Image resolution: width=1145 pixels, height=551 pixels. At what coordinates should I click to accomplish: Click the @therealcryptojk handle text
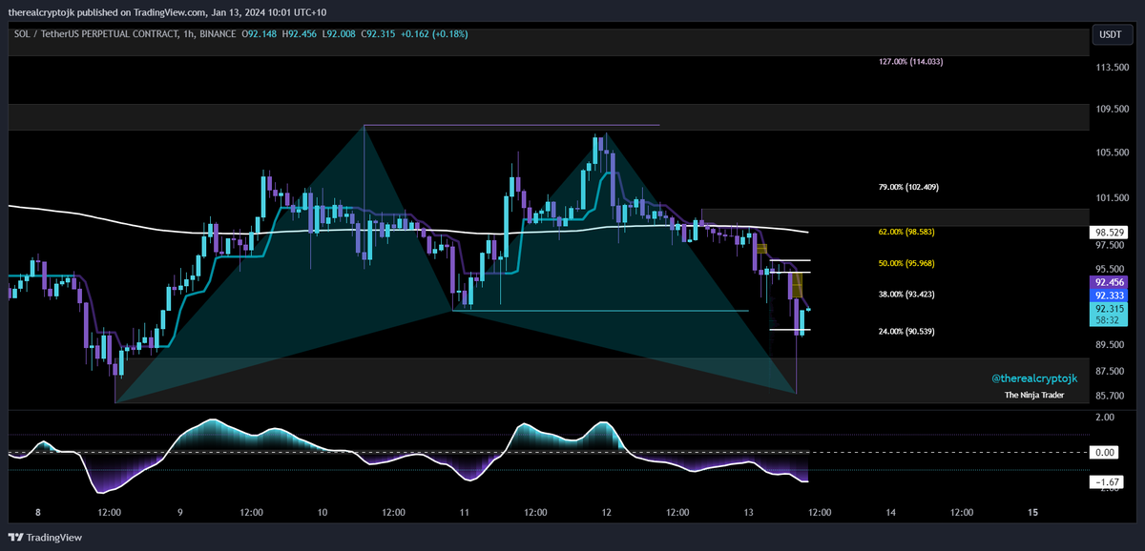[1034, 378]
